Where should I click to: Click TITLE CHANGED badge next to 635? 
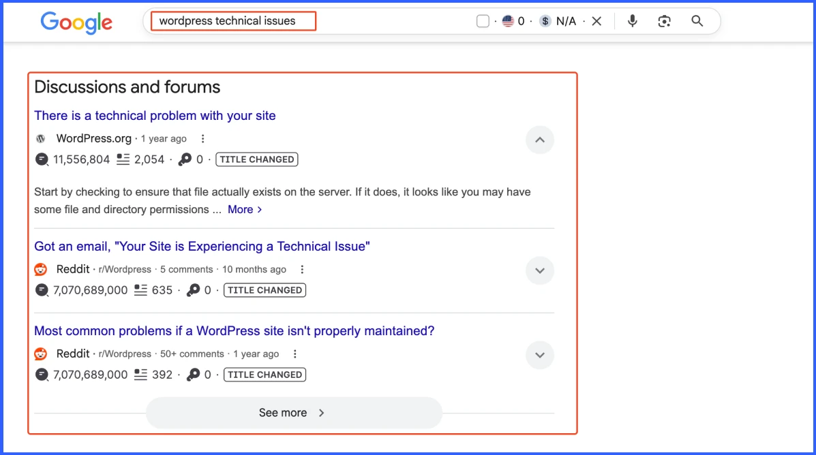(x=265, y=290)
